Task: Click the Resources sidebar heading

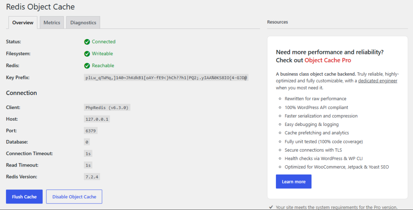Action: pos(277,22)
